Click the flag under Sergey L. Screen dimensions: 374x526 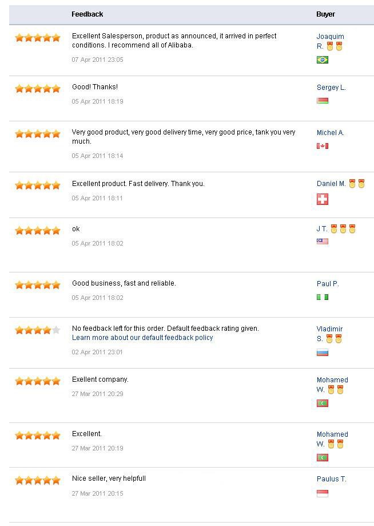point(323,101)
